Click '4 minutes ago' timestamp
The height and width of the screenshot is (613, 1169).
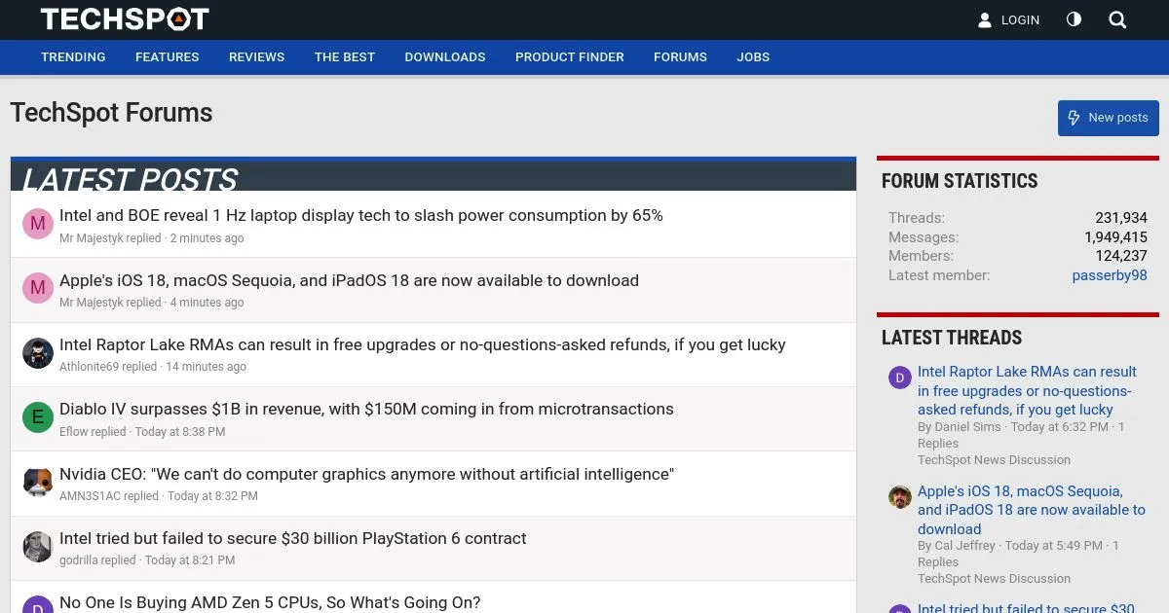207,303
